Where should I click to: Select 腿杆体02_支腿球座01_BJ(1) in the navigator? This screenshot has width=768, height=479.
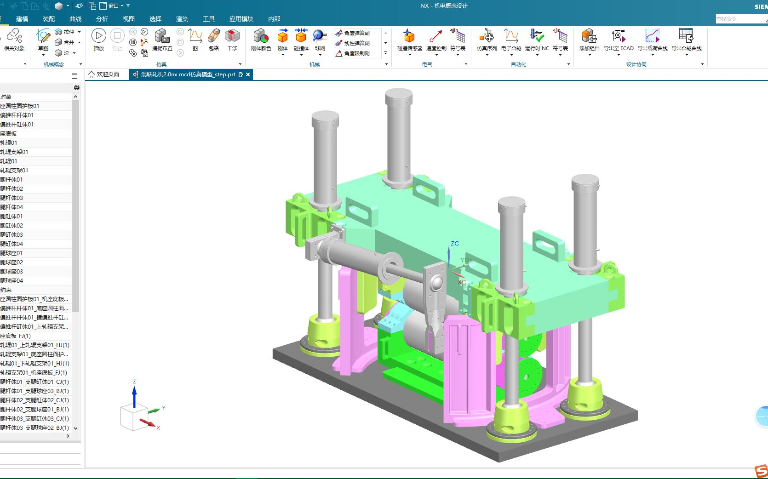(34, 409)
